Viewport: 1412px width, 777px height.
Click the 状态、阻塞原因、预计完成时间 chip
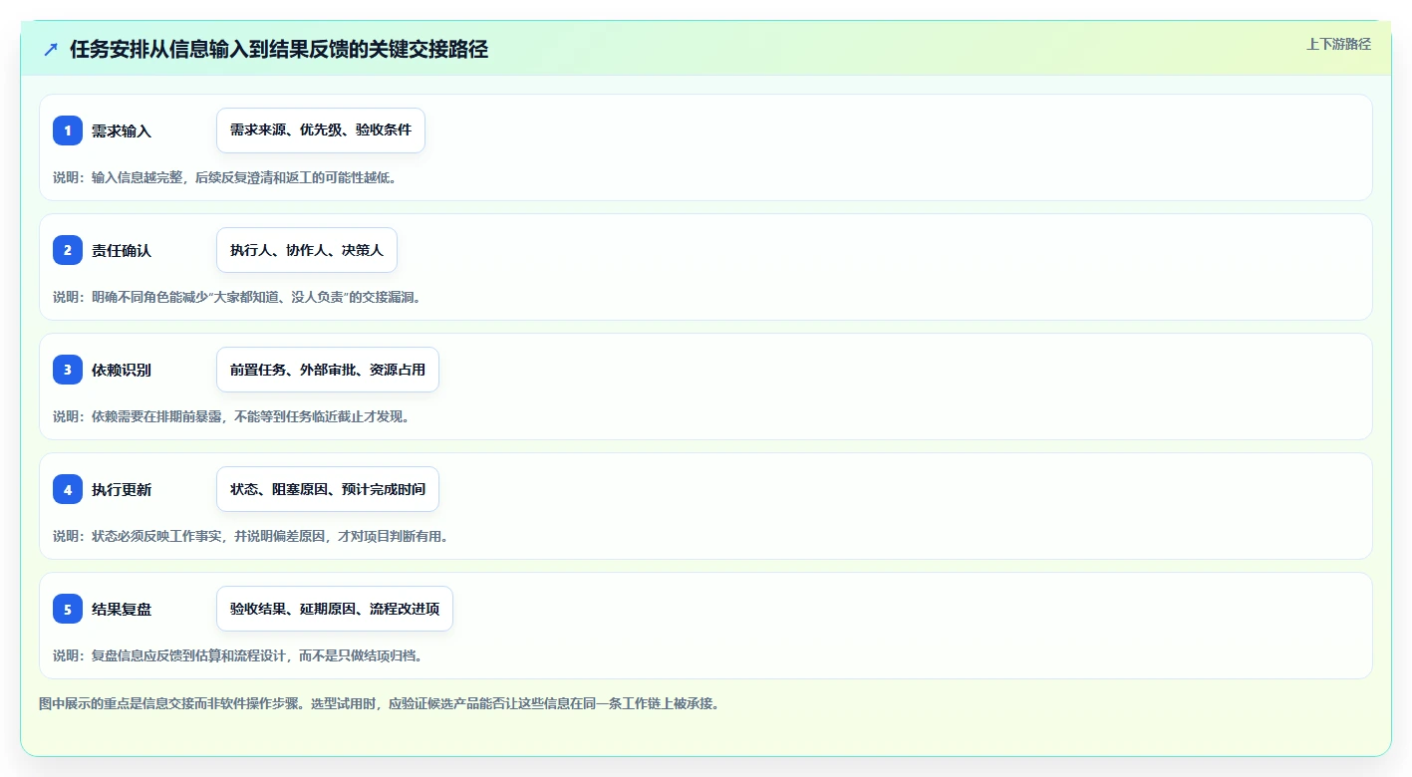[x=328, y=489]
